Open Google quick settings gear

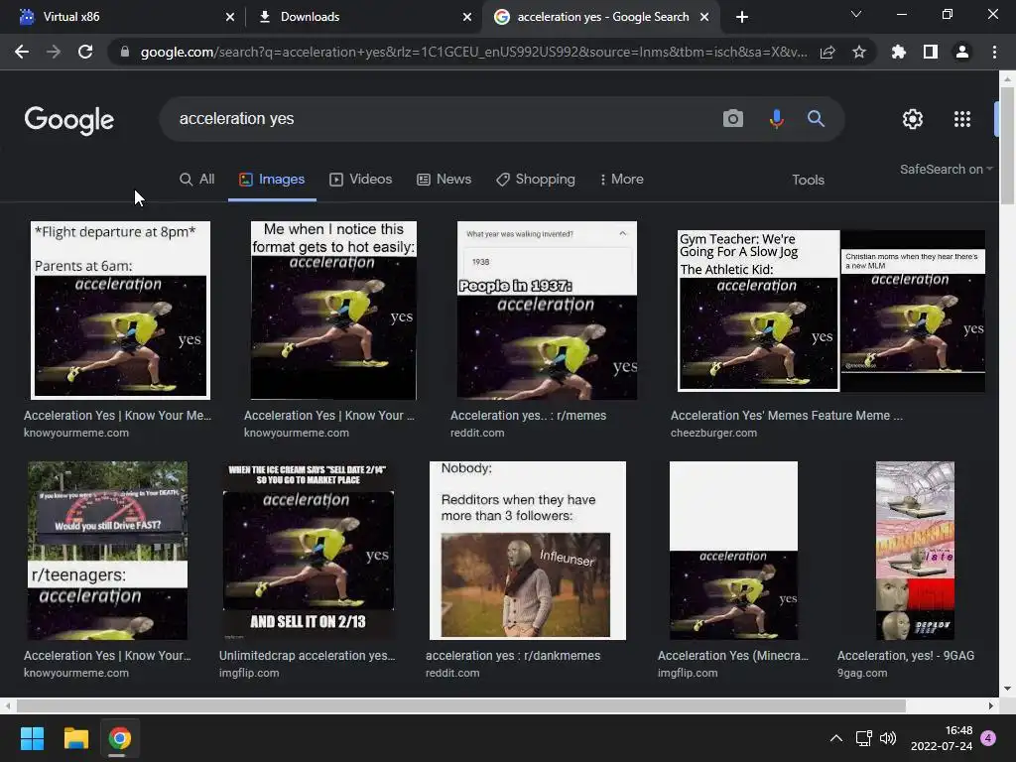pyautogui.click(x=913, y=119)
